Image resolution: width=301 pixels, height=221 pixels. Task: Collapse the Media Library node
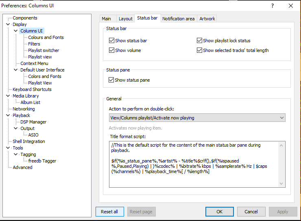pos(8,96)
